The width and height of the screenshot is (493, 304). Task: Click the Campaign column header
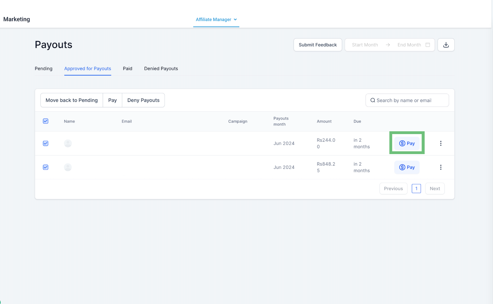238,121
